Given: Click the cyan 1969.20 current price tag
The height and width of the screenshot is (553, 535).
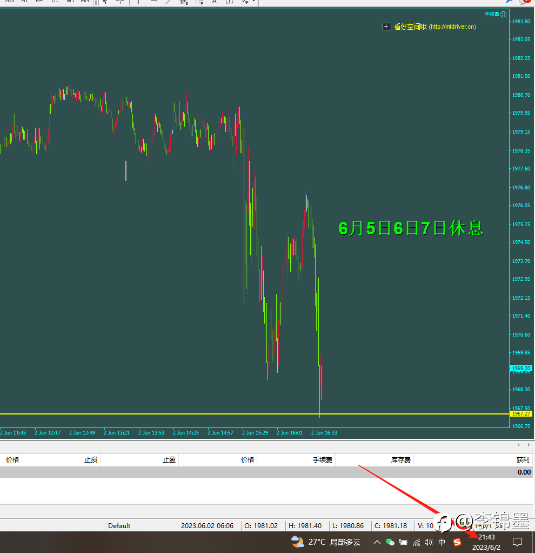Looking at the screenshot, I should coord(521,368).
